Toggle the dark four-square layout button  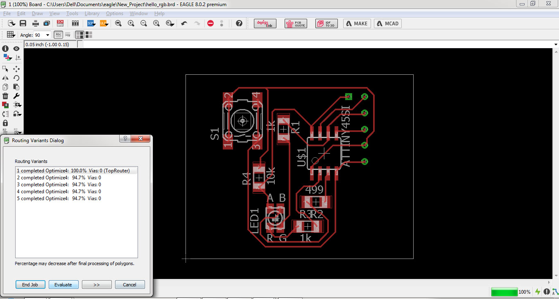80,35
